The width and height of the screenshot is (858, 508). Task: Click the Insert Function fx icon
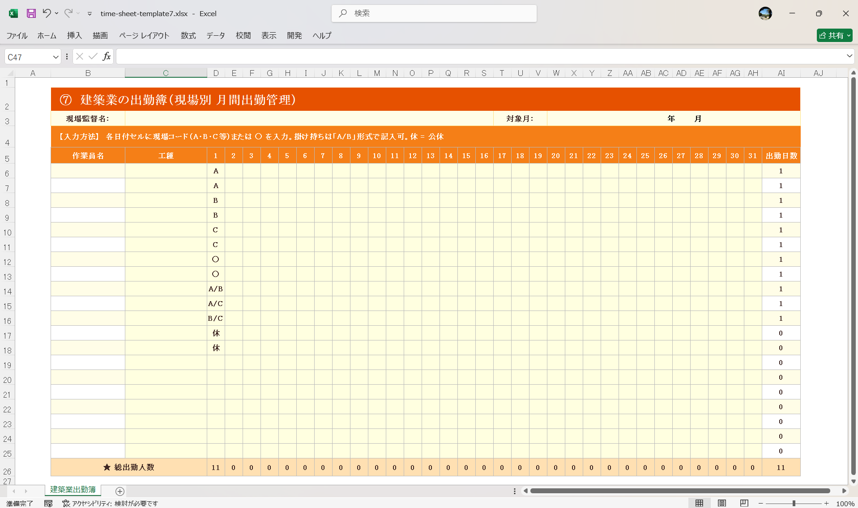tap(107, 56)
